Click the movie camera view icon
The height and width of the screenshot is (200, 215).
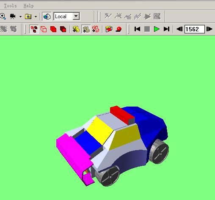tap(13, 16)
